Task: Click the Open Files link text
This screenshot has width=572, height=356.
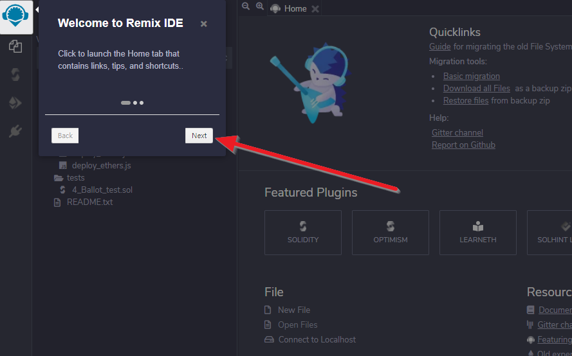Action: coord(298,325)
